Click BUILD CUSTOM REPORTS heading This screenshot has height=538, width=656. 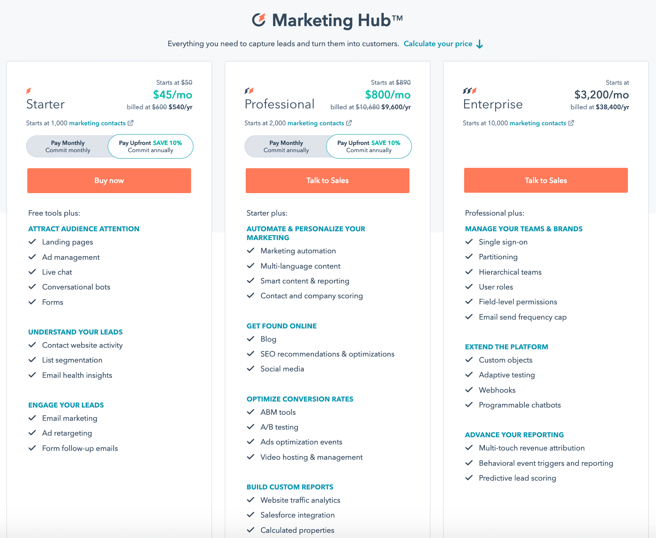click(290, 487)
